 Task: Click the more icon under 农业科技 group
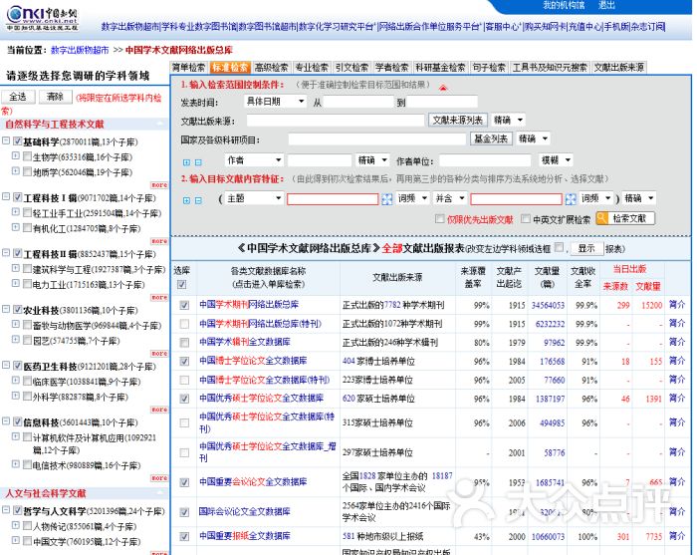point(159,354)
